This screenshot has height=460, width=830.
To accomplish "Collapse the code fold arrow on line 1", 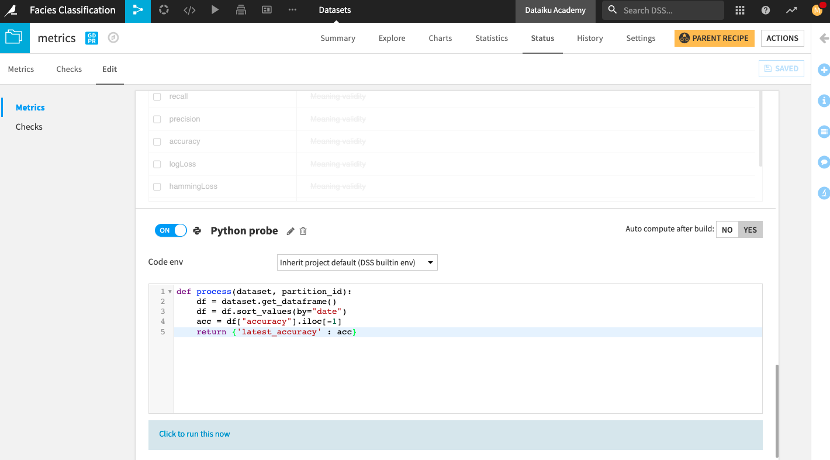I will [x=170, y=292].
